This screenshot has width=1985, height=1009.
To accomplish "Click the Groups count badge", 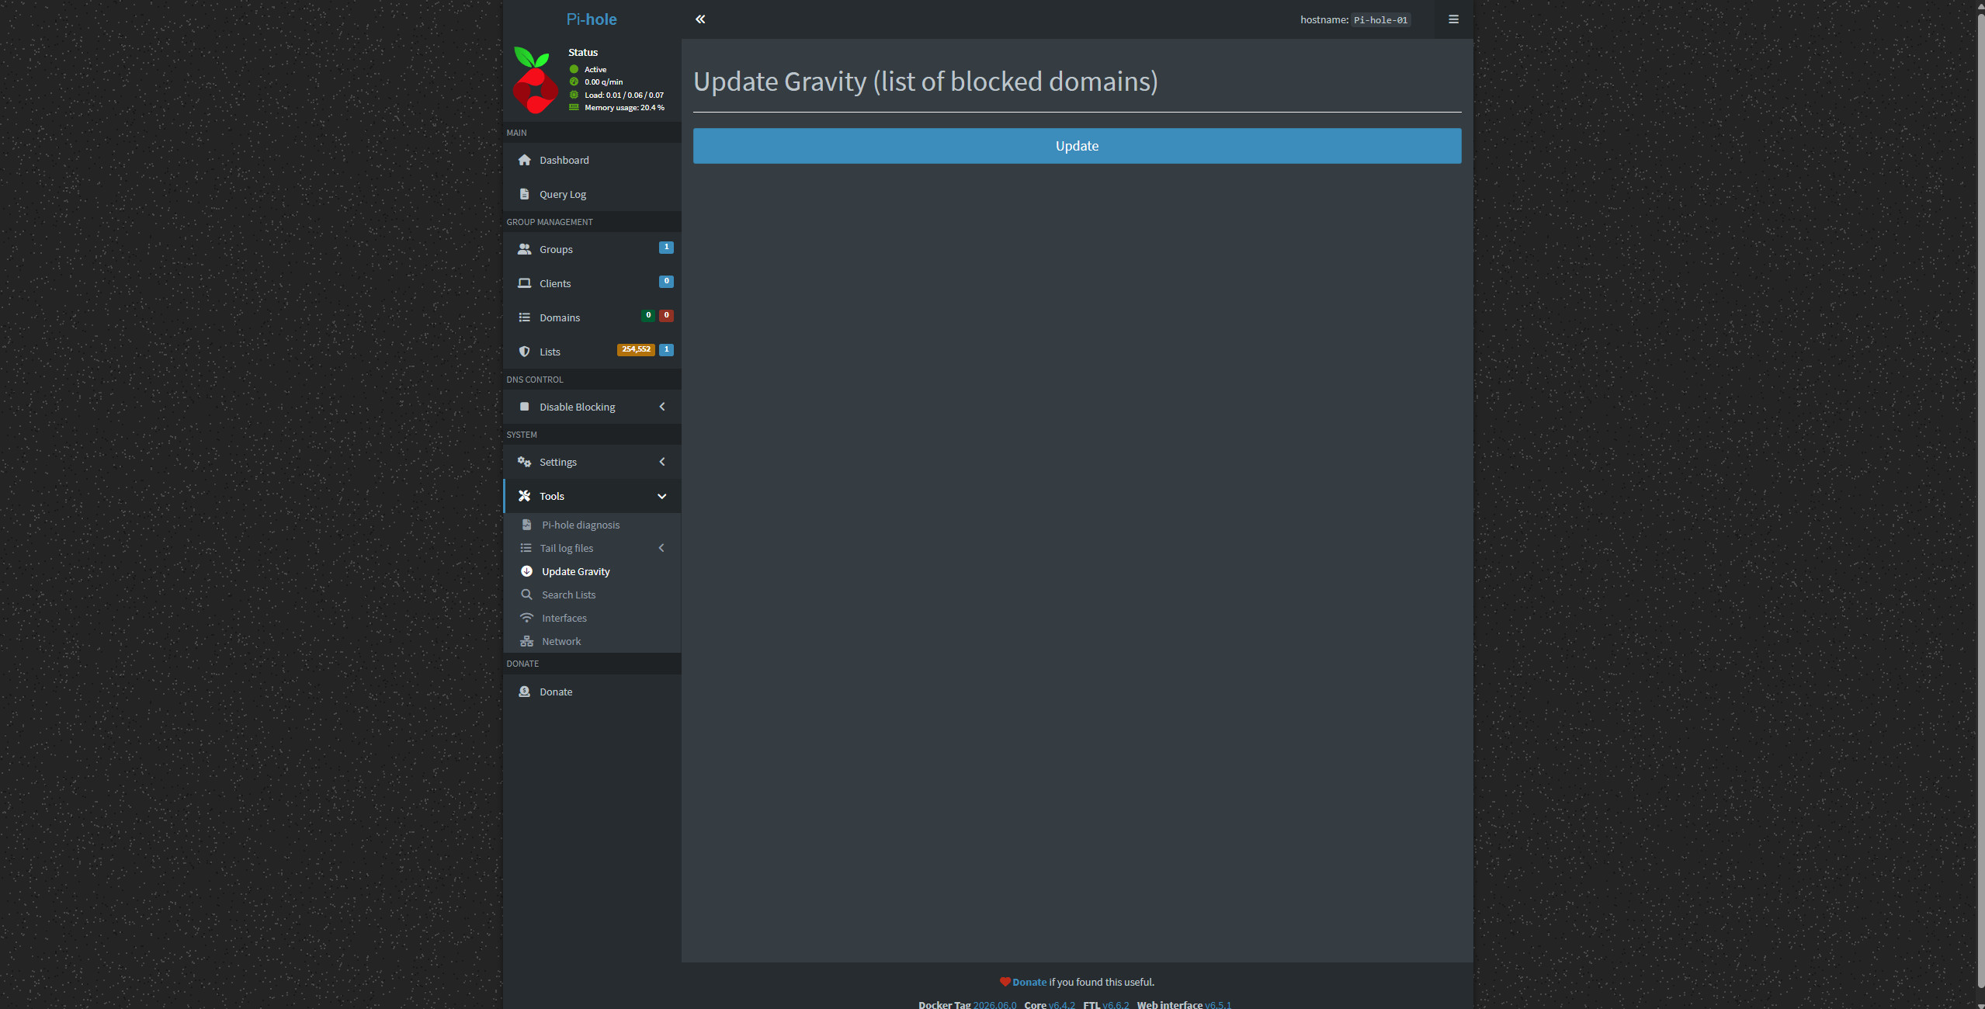I will 666,248.
